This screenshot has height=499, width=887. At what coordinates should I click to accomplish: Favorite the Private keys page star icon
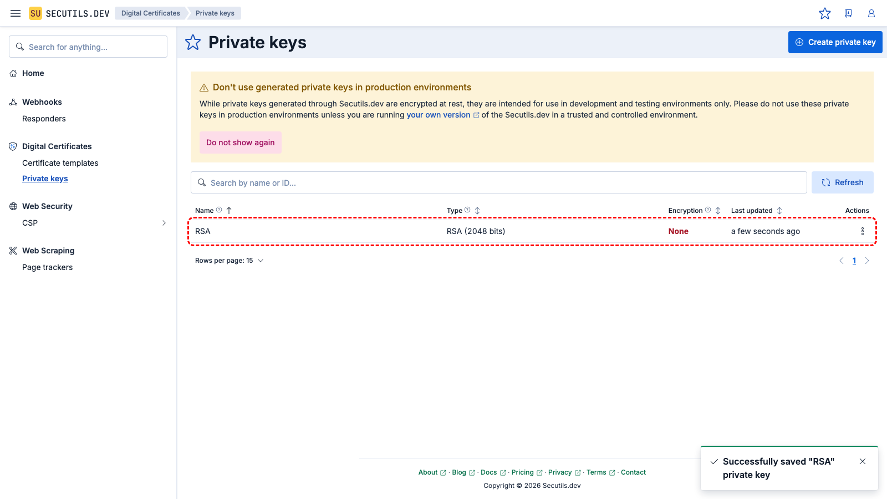point(192,42)
